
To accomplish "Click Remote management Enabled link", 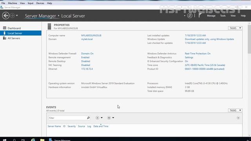I will 85,58.
